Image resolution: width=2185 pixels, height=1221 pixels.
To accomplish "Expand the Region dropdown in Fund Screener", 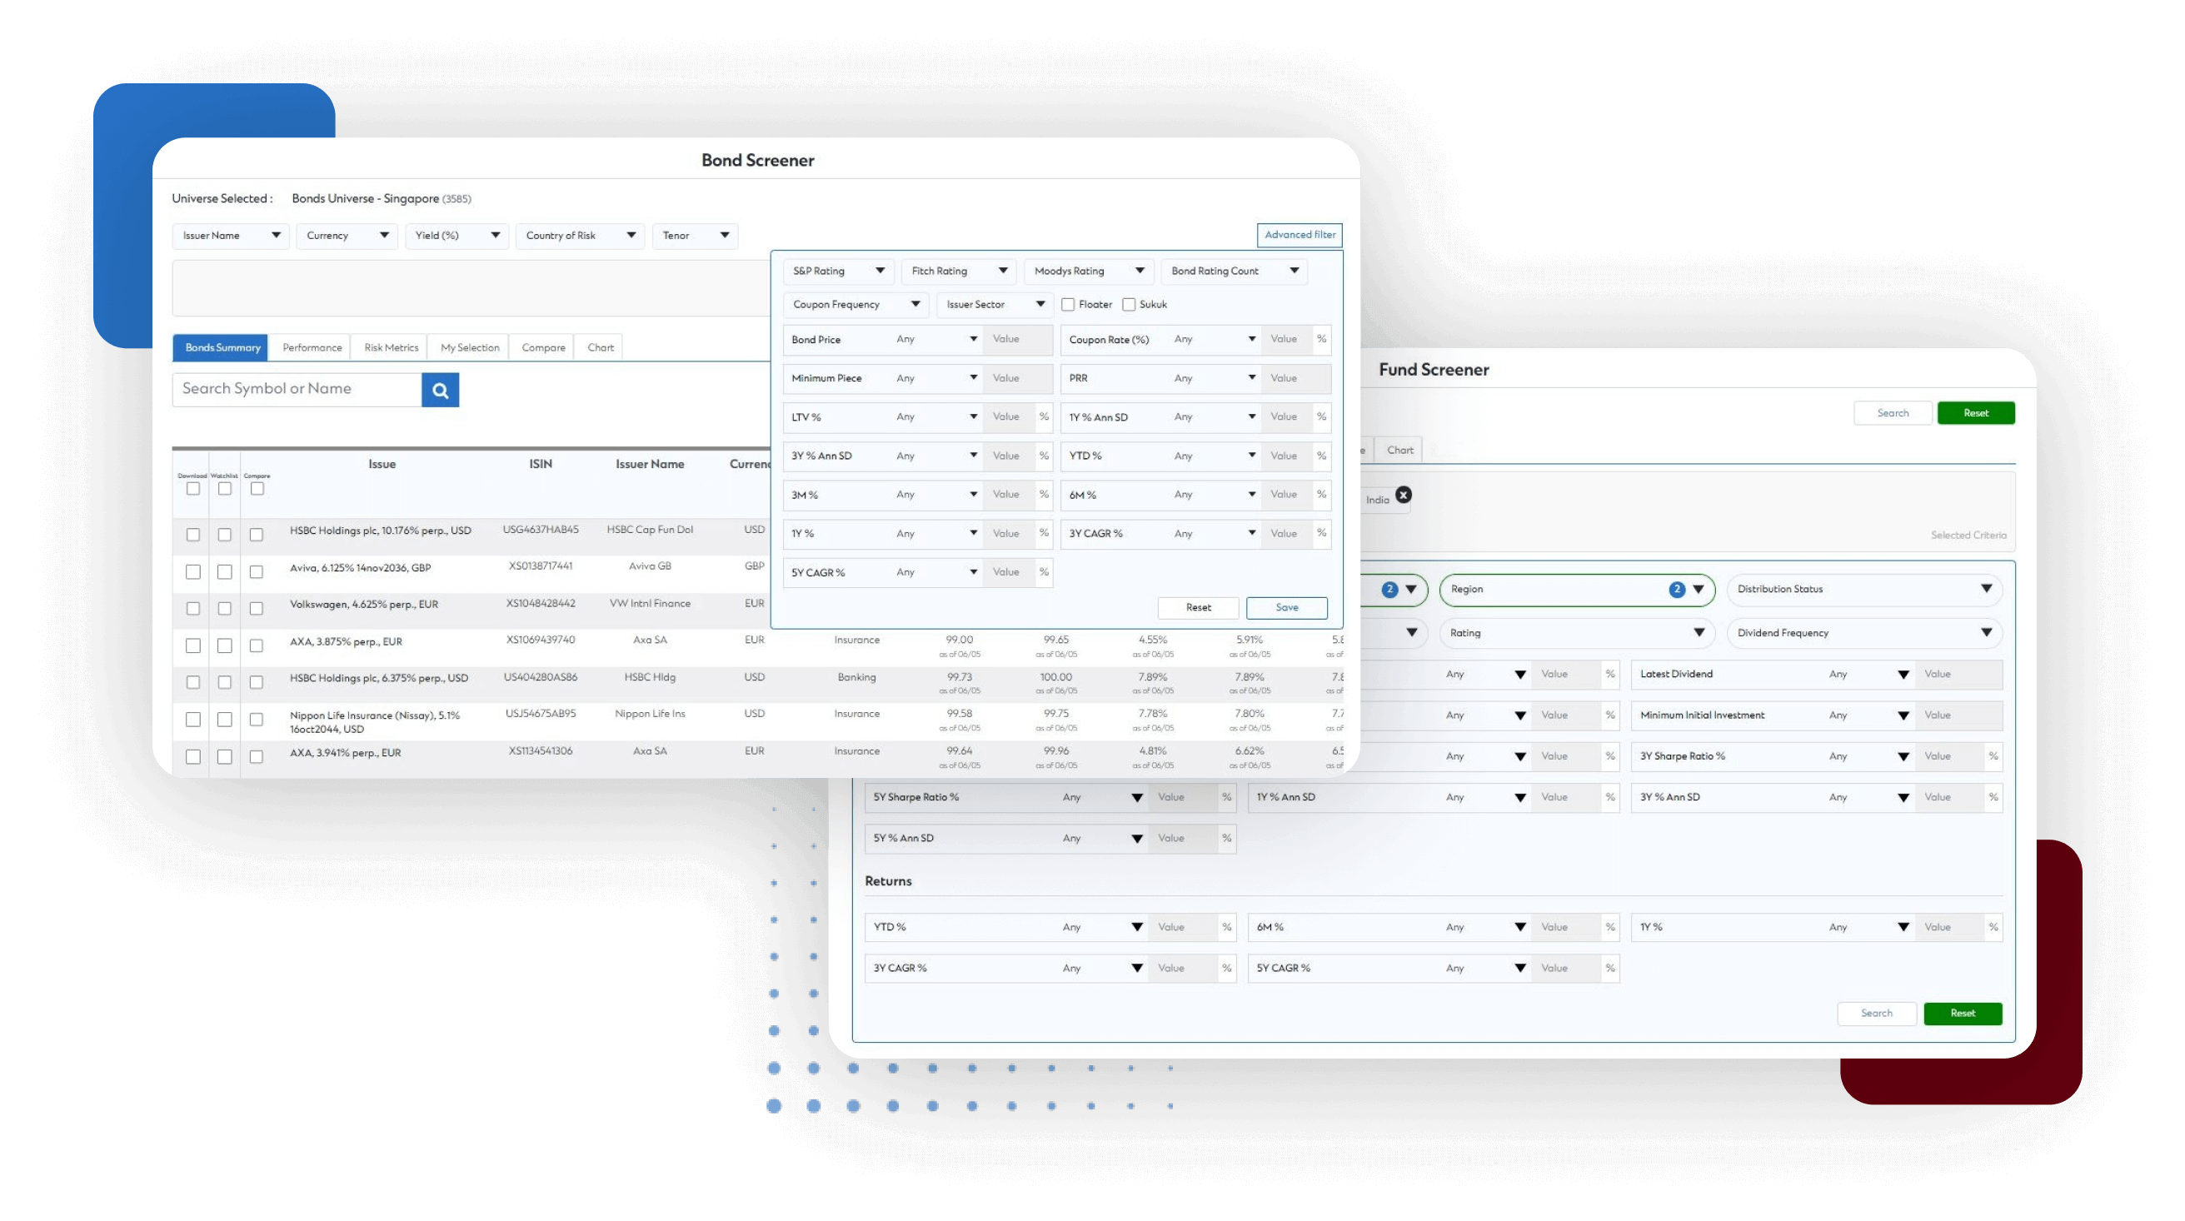I will click(x=1577, y=591).
